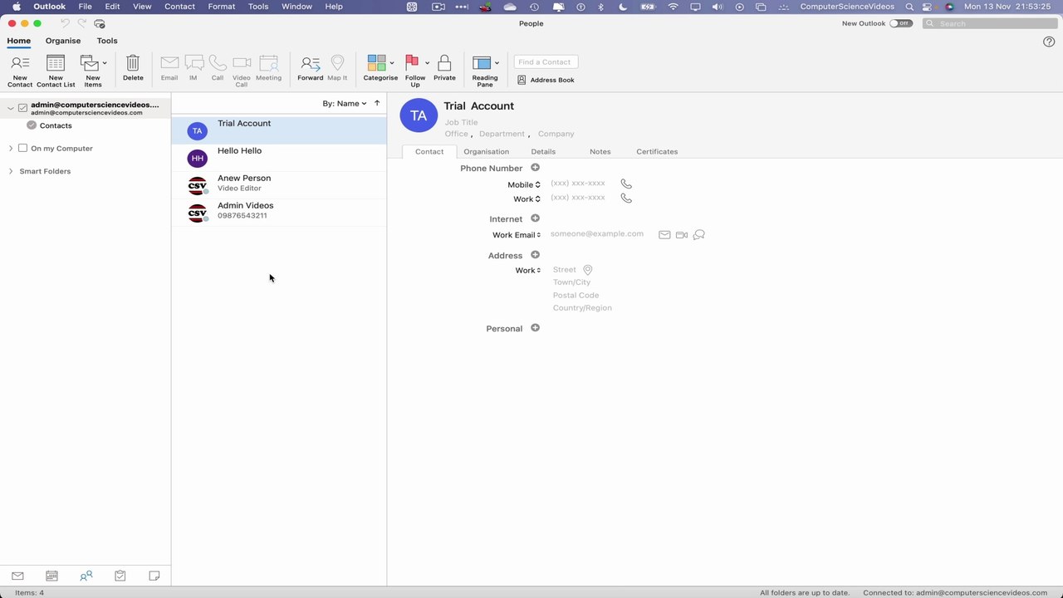
Task: Click the Find a Contact field
Action: [x=546, y=62]
